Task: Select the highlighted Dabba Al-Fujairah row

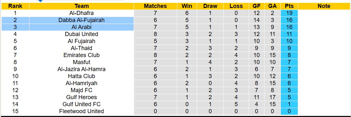Action: coord(68,20)
